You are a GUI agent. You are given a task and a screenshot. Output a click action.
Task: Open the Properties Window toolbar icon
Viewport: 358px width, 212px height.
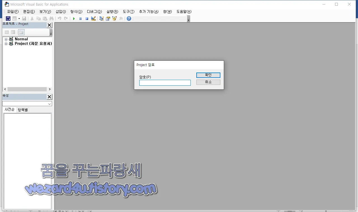[108, 18]
